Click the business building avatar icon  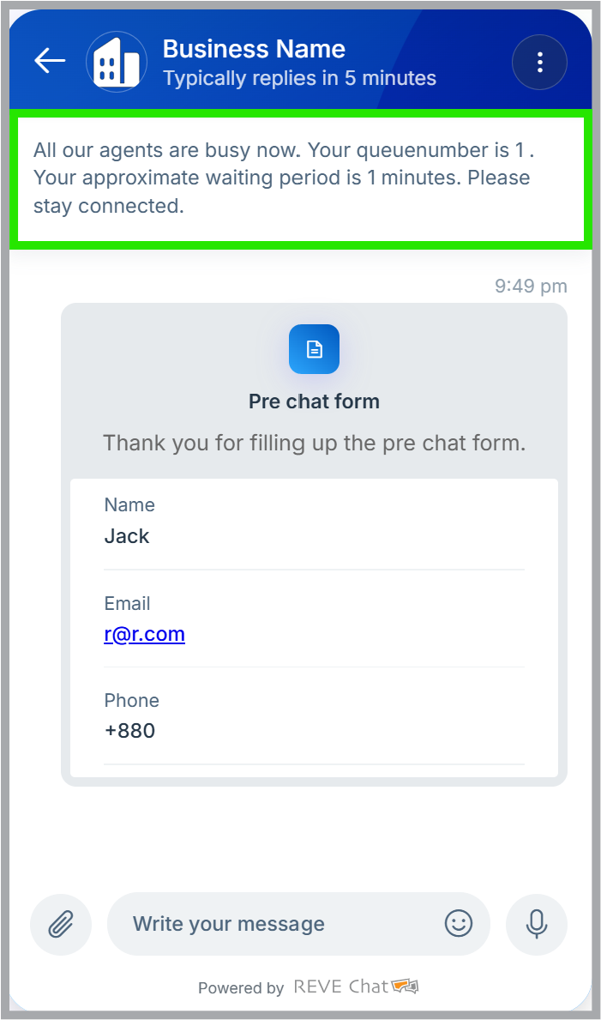tap(117, 62)
